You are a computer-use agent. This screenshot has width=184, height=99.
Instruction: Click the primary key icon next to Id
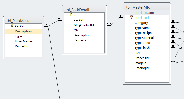coord(71,15)
